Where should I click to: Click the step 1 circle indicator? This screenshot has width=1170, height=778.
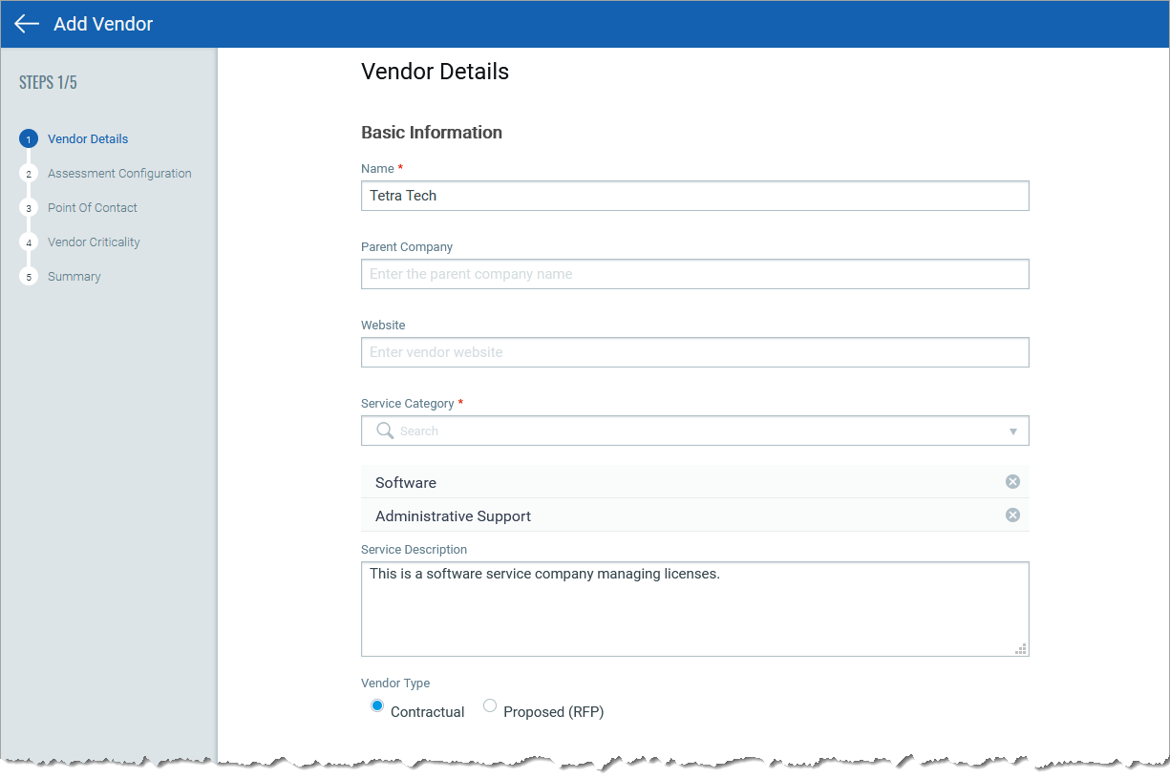[x=29, y=138]
